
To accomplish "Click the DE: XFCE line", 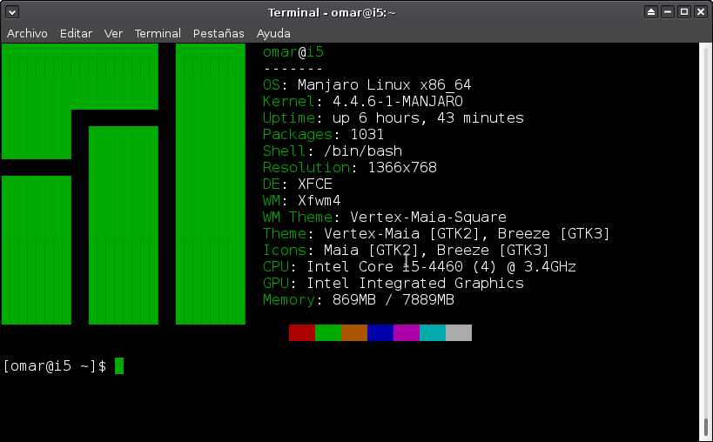I will (298, 184).
